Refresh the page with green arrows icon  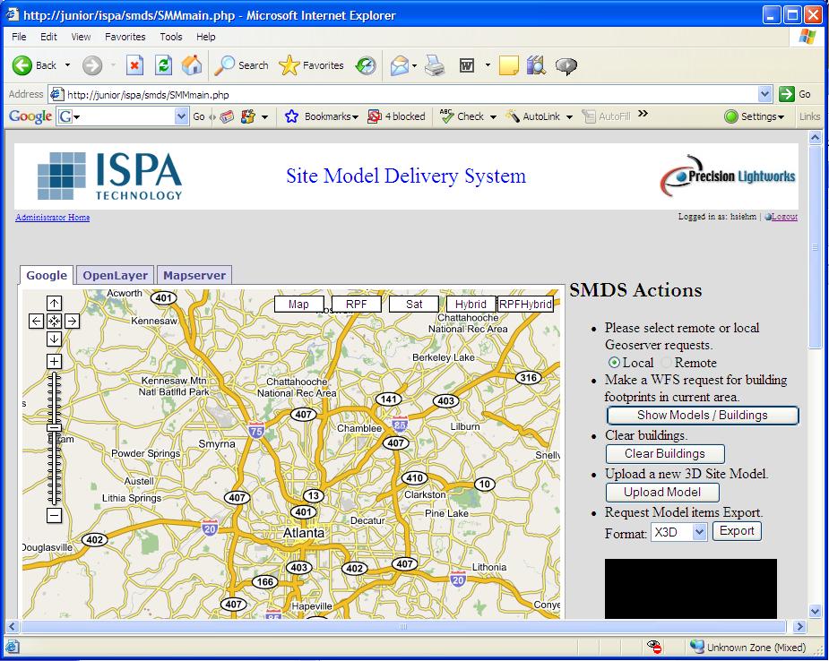(x=163, y=65)
